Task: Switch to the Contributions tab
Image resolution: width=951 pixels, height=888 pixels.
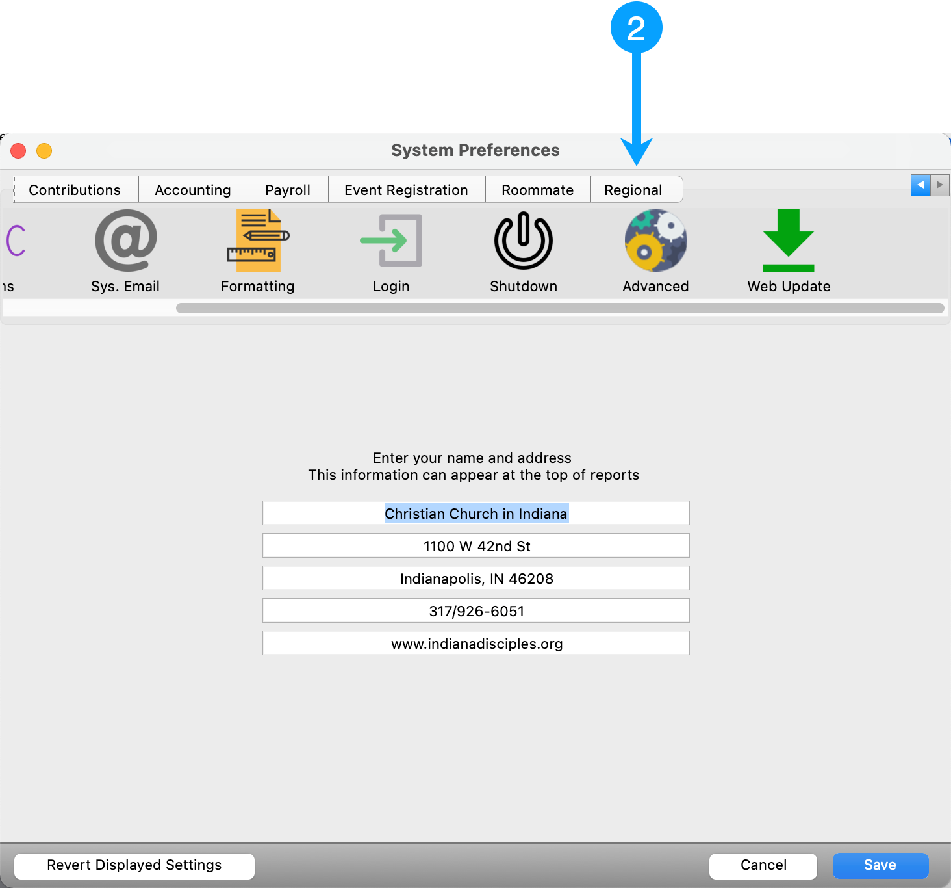Action: point(75,190)
